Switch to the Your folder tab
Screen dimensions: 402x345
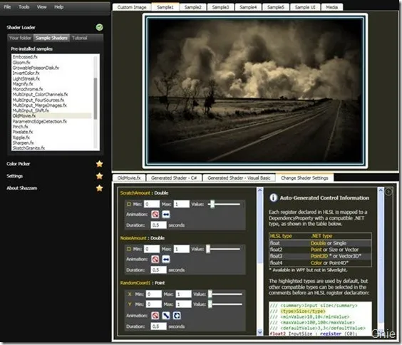click(x=20, y=38)
